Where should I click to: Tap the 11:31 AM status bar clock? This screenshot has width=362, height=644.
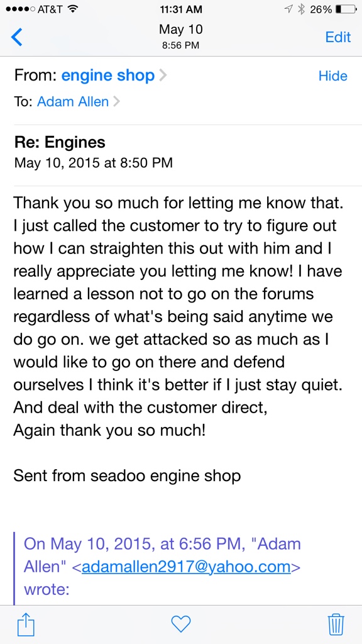click(181, 9)
